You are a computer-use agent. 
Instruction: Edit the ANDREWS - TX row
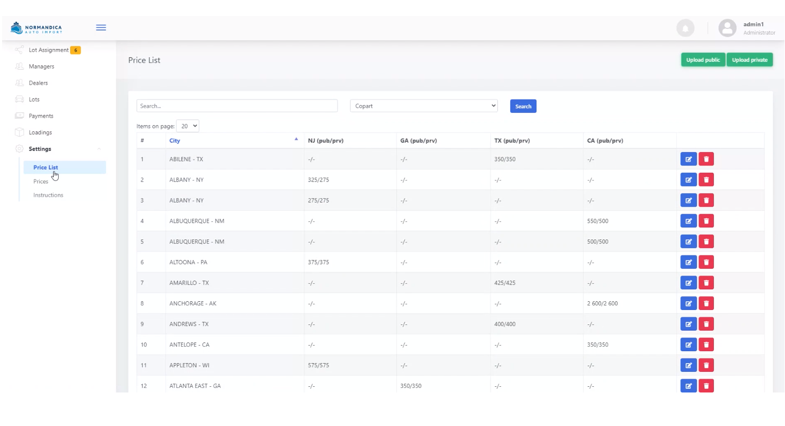pos(689,324)
